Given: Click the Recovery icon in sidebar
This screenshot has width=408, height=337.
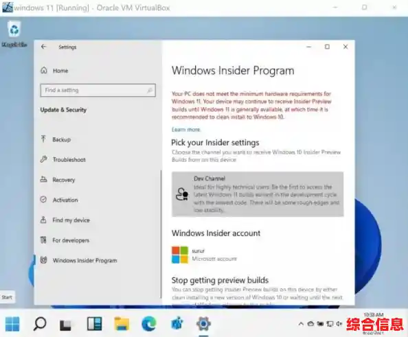Looking at the screenshot, I should click(x=43, y=179).
